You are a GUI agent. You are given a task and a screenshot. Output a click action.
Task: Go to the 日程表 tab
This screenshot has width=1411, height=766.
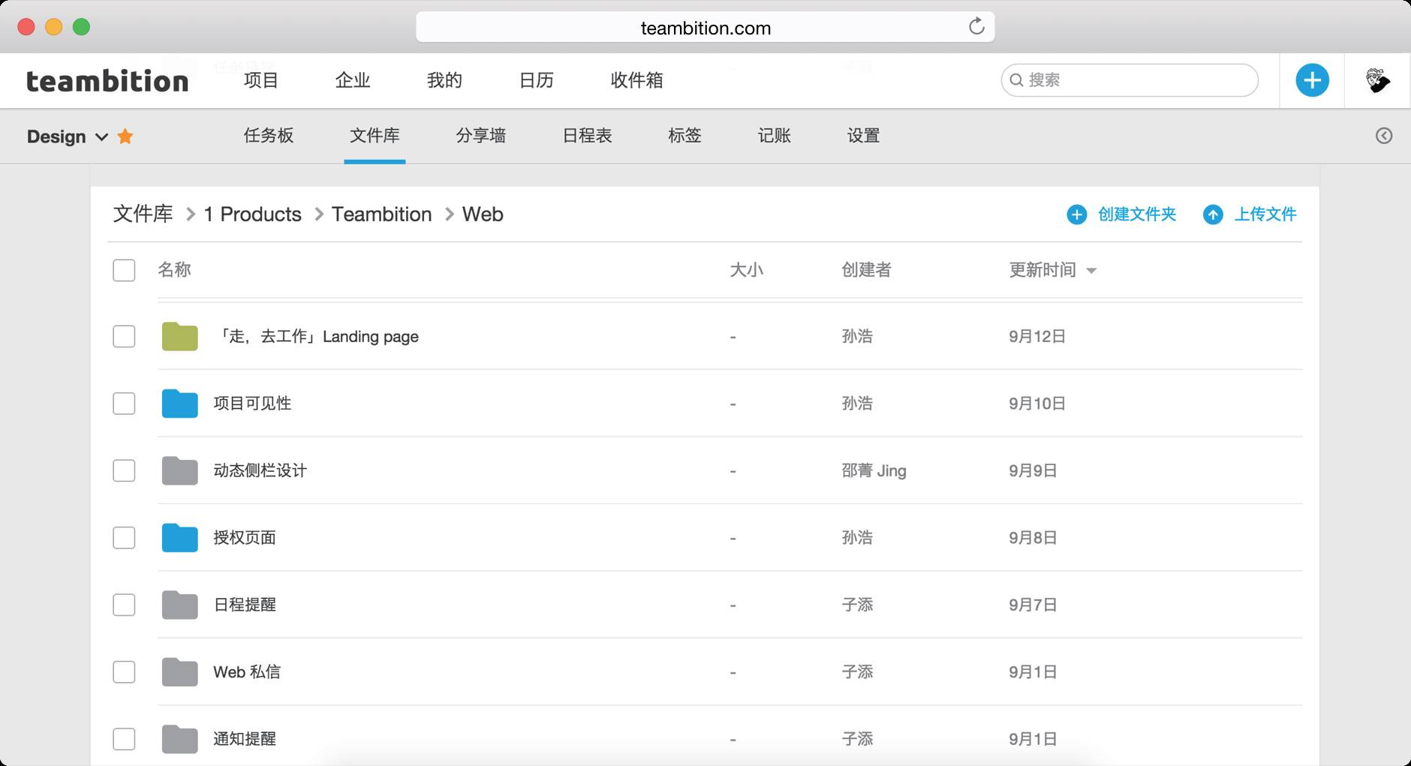(588, 136)
